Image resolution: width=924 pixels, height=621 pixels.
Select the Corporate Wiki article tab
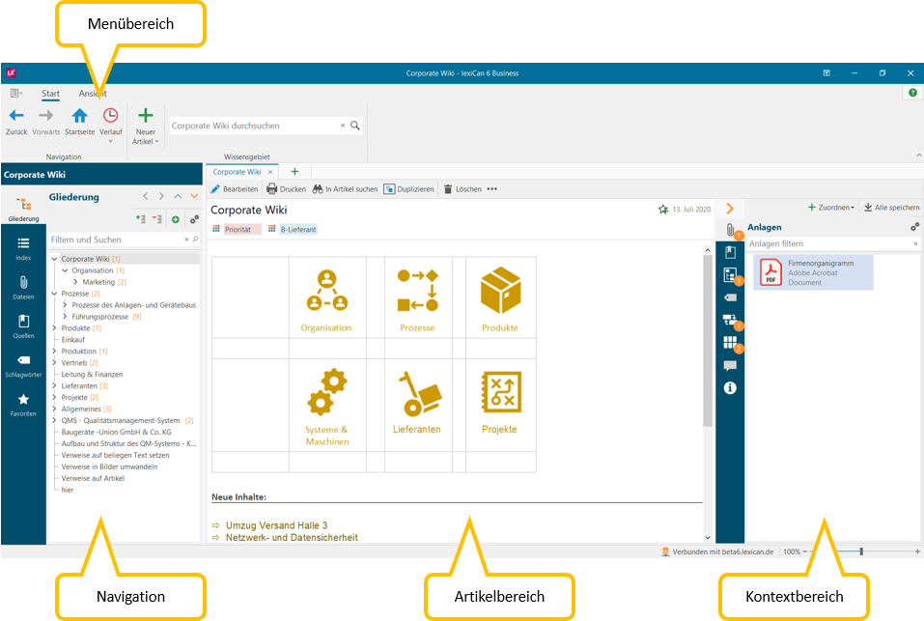point(237,172)
